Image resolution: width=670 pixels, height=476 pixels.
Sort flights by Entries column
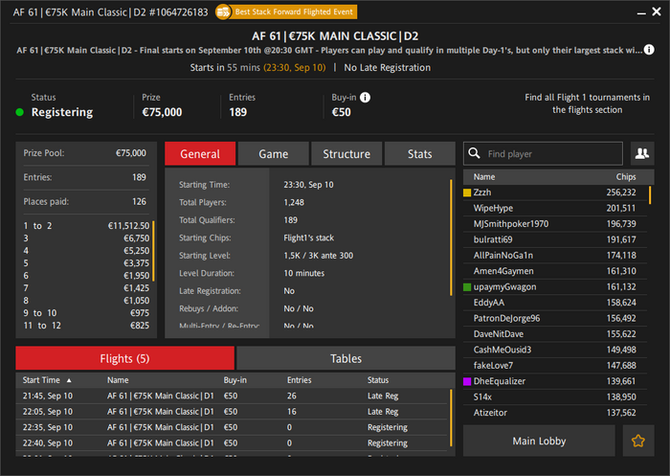tap(299, 380)
